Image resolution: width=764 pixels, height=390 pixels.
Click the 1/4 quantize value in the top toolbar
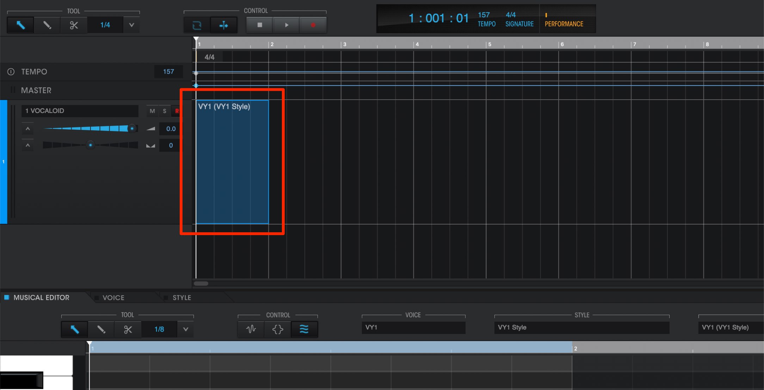(x=105, y=25)
